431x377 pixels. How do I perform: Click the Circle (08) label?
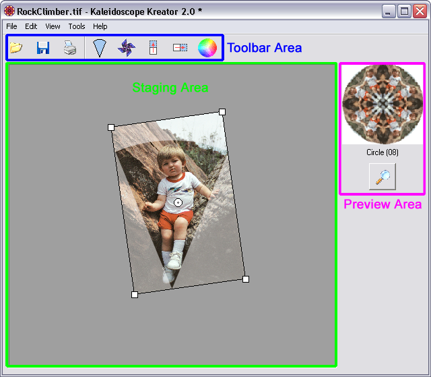(383, 152)
